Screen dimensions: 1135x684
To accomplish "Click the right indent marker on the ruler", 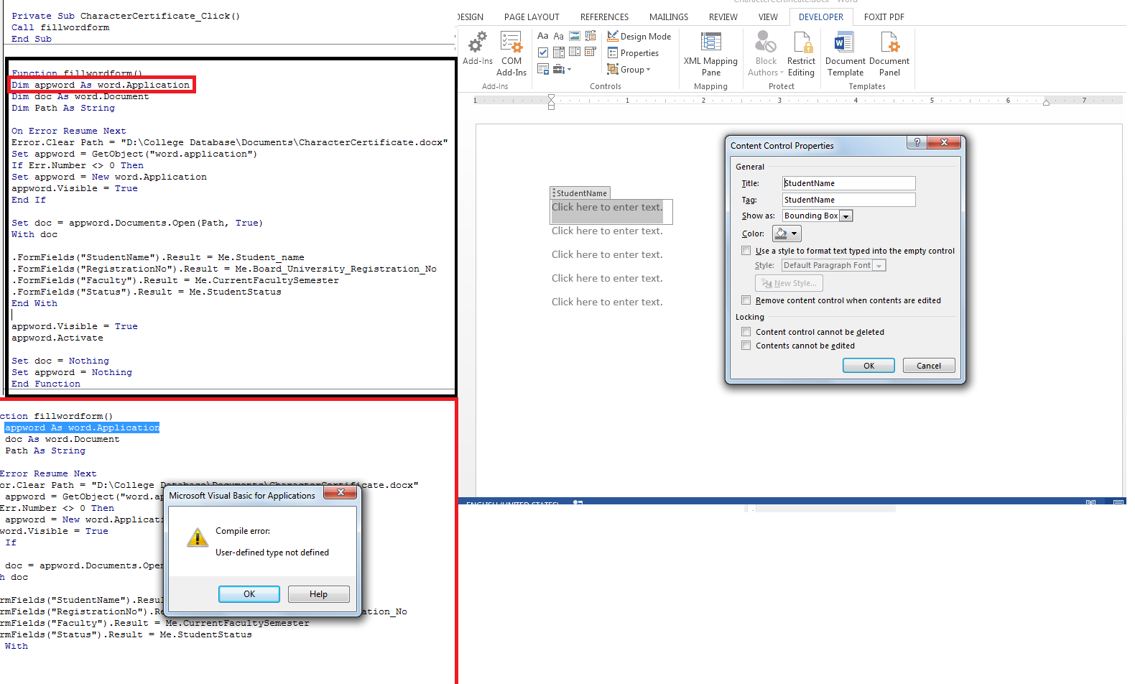I will click(1046, 103).
